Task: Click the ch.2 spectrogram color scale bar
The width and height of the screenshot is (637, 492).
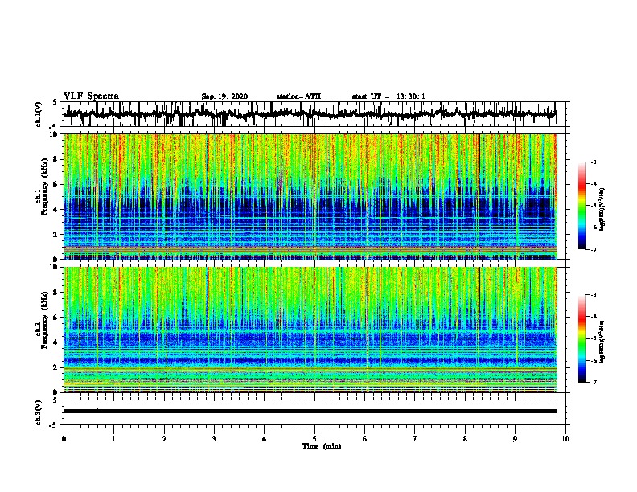Action: point(582,338)
